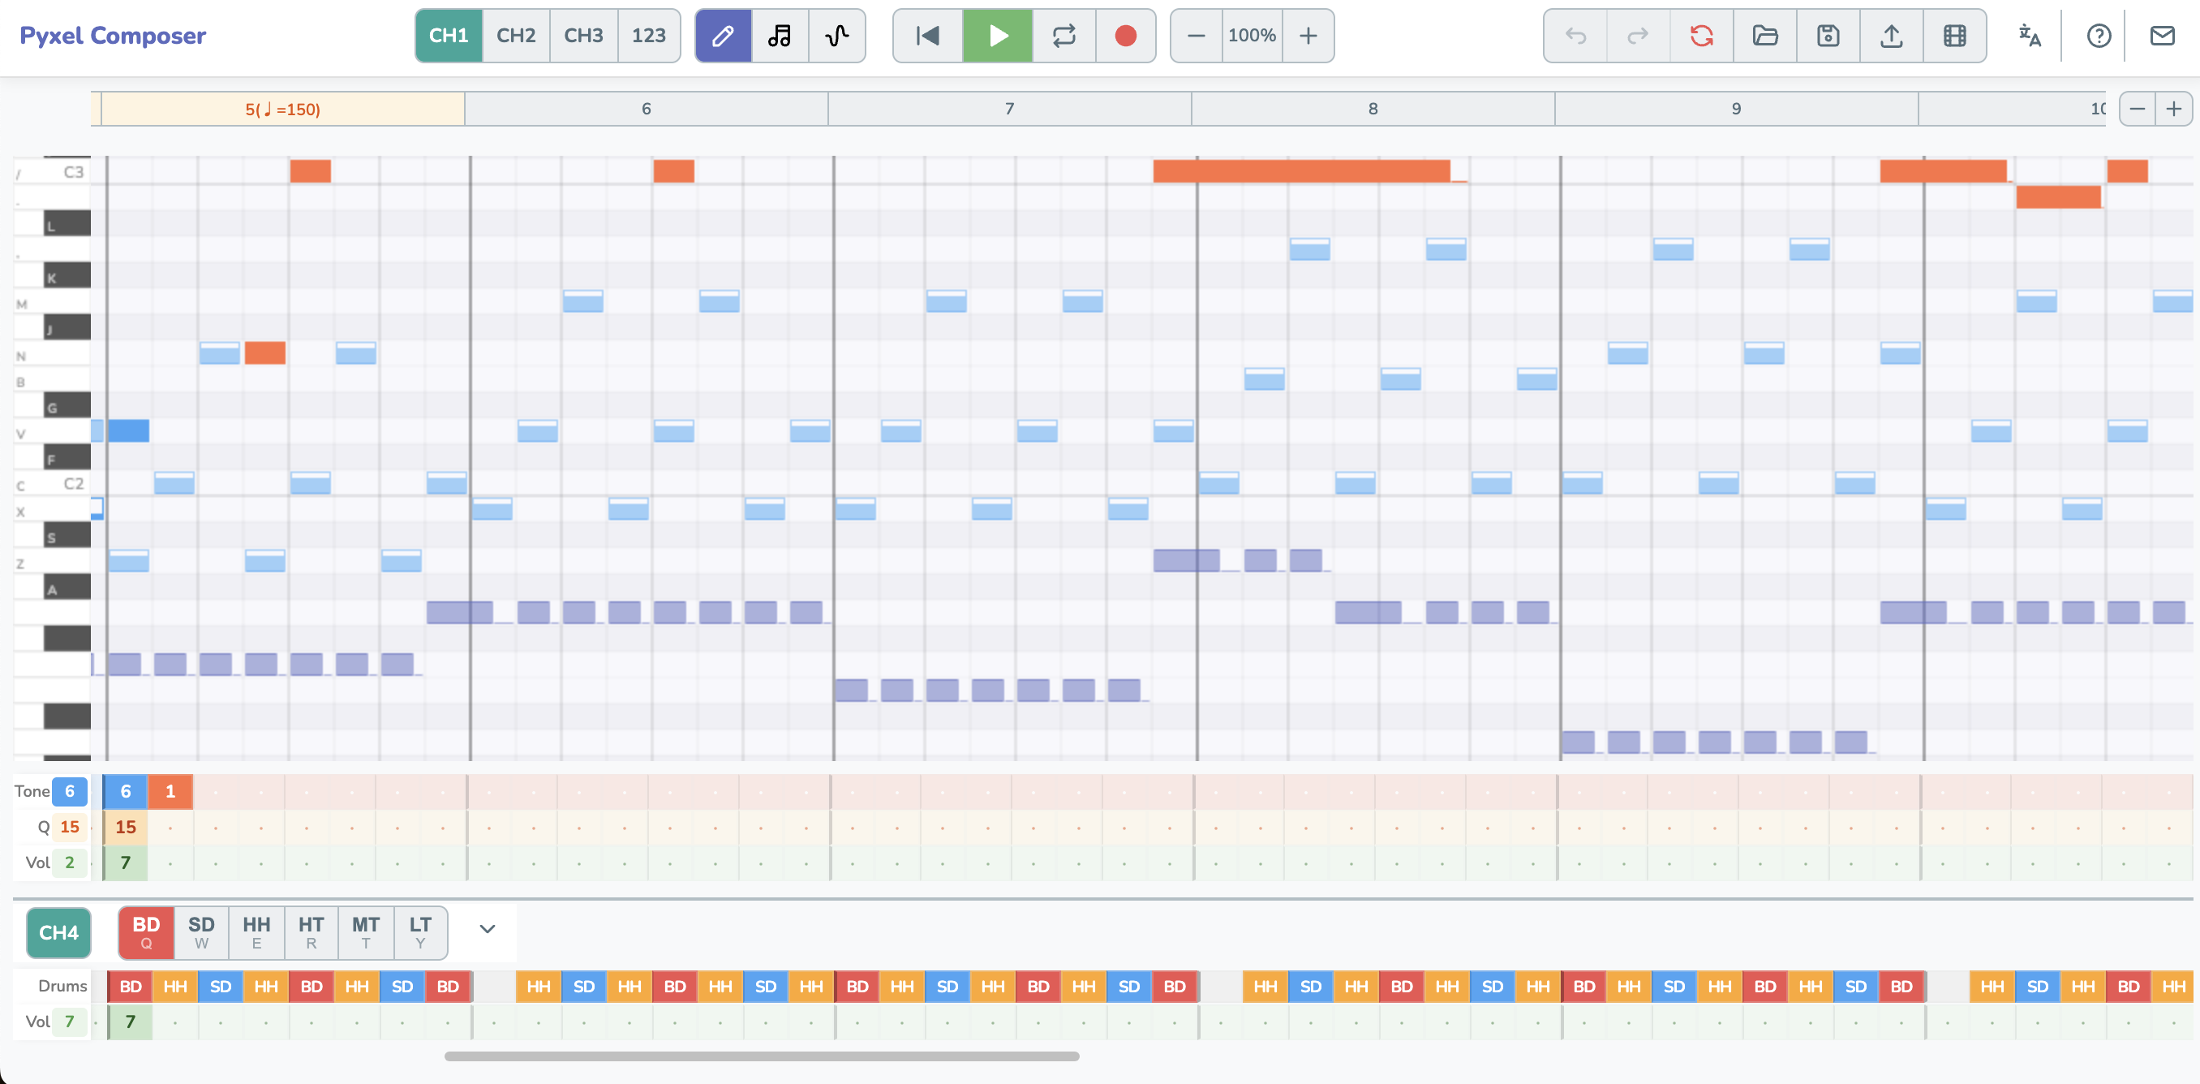This screenshot has height=1084, width=2200.
Task: Click the black piano key labeled A
Action: pyautogui.click(x=67, y=587)
